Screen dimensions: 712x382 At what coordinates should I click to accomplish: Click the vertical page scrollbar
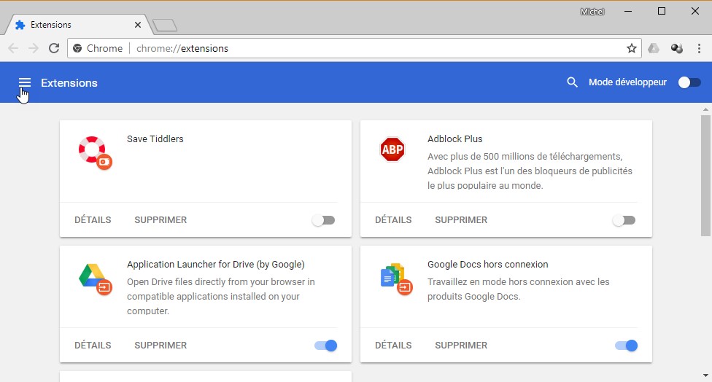[x=705, y=175]
